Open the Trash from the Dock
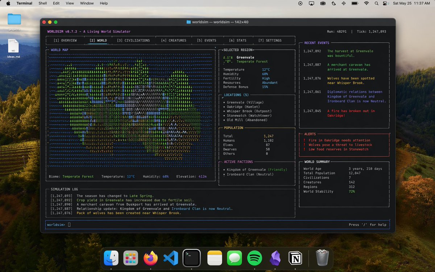The width and height of the screenshot is (435, 272). (x=322, y=258)
